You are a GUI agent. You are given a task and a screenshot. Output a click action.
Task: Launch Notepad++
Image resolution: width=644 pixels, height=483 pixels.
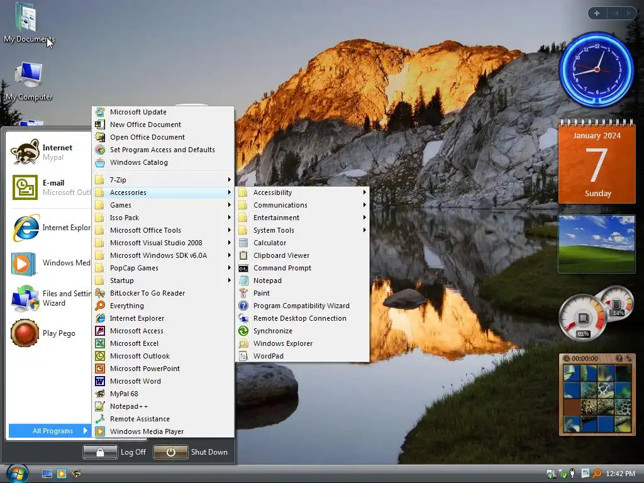[x=163, y=406]
